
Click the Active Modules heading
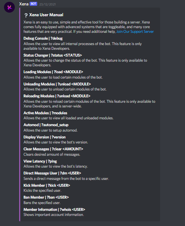(x=46, y=113)
